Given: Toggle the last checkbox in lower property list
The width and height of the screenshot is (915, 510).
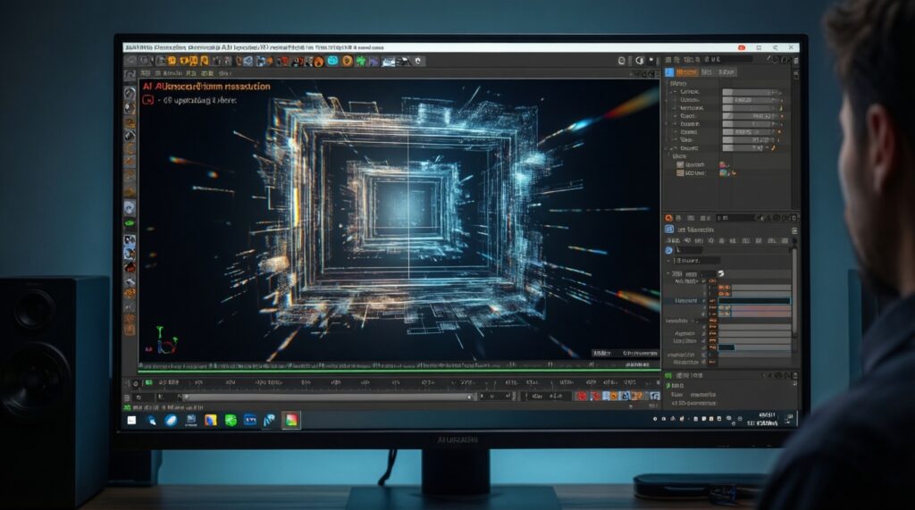Looking at the screenshot, I should tap(712, 362).
